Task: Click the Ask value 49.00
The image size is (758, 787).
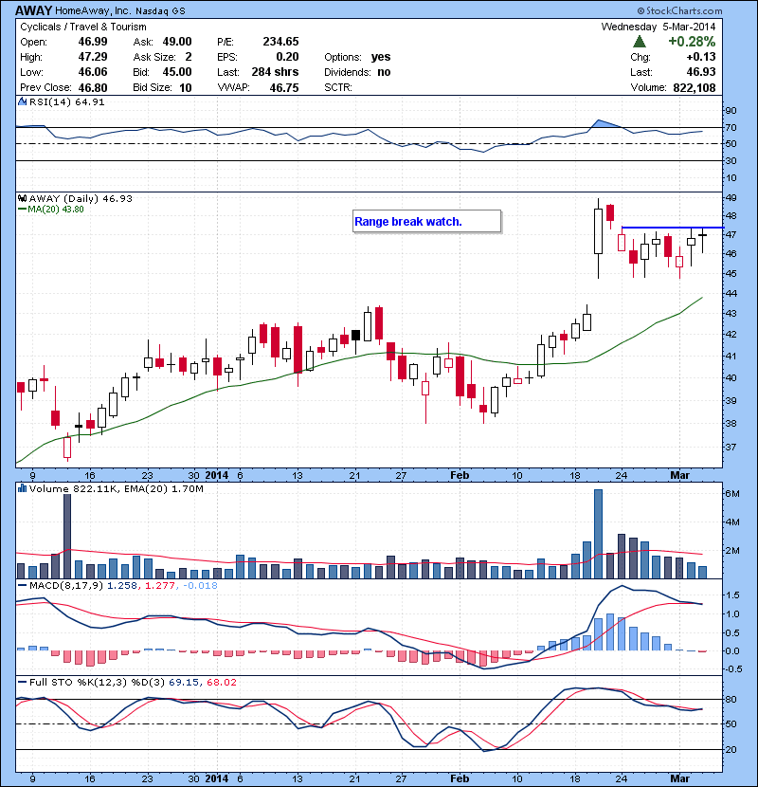Action: pyautogui.click(x=177, y=41)
